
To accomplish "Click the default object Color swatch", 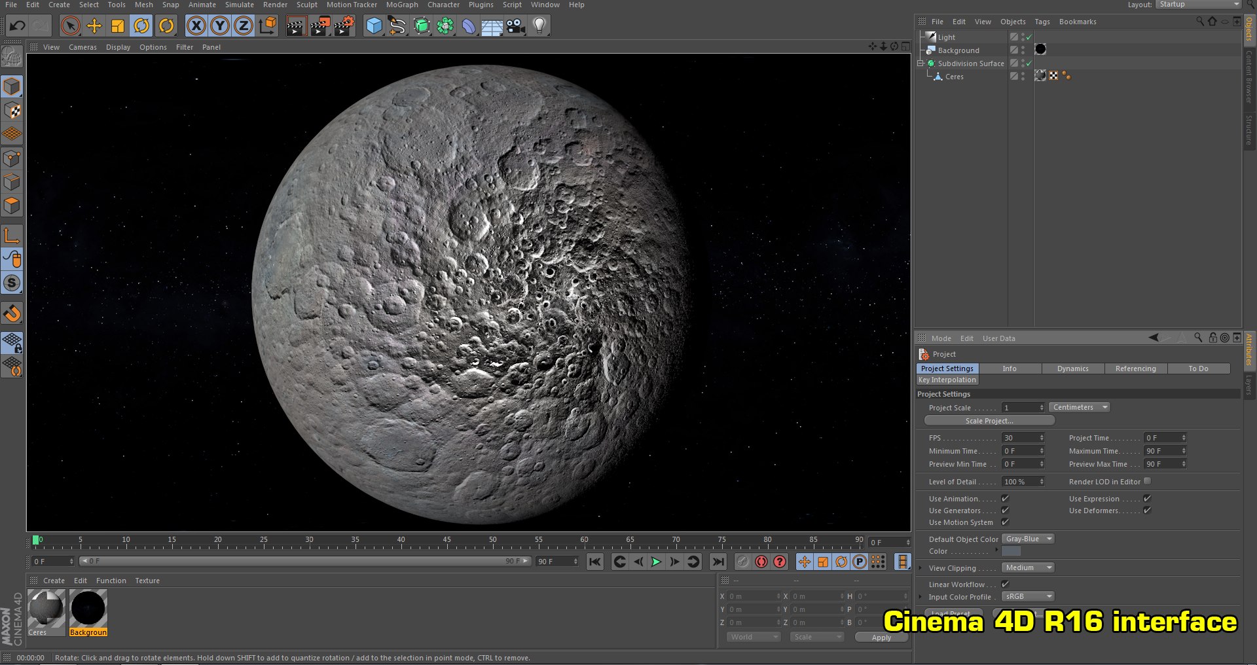I will tap(1011, 551).
